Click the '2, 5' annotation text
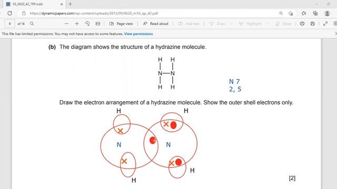 235,89
